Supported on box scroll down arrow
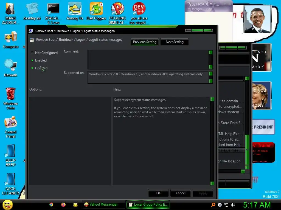The image size is (281, 210). [210, 81]
